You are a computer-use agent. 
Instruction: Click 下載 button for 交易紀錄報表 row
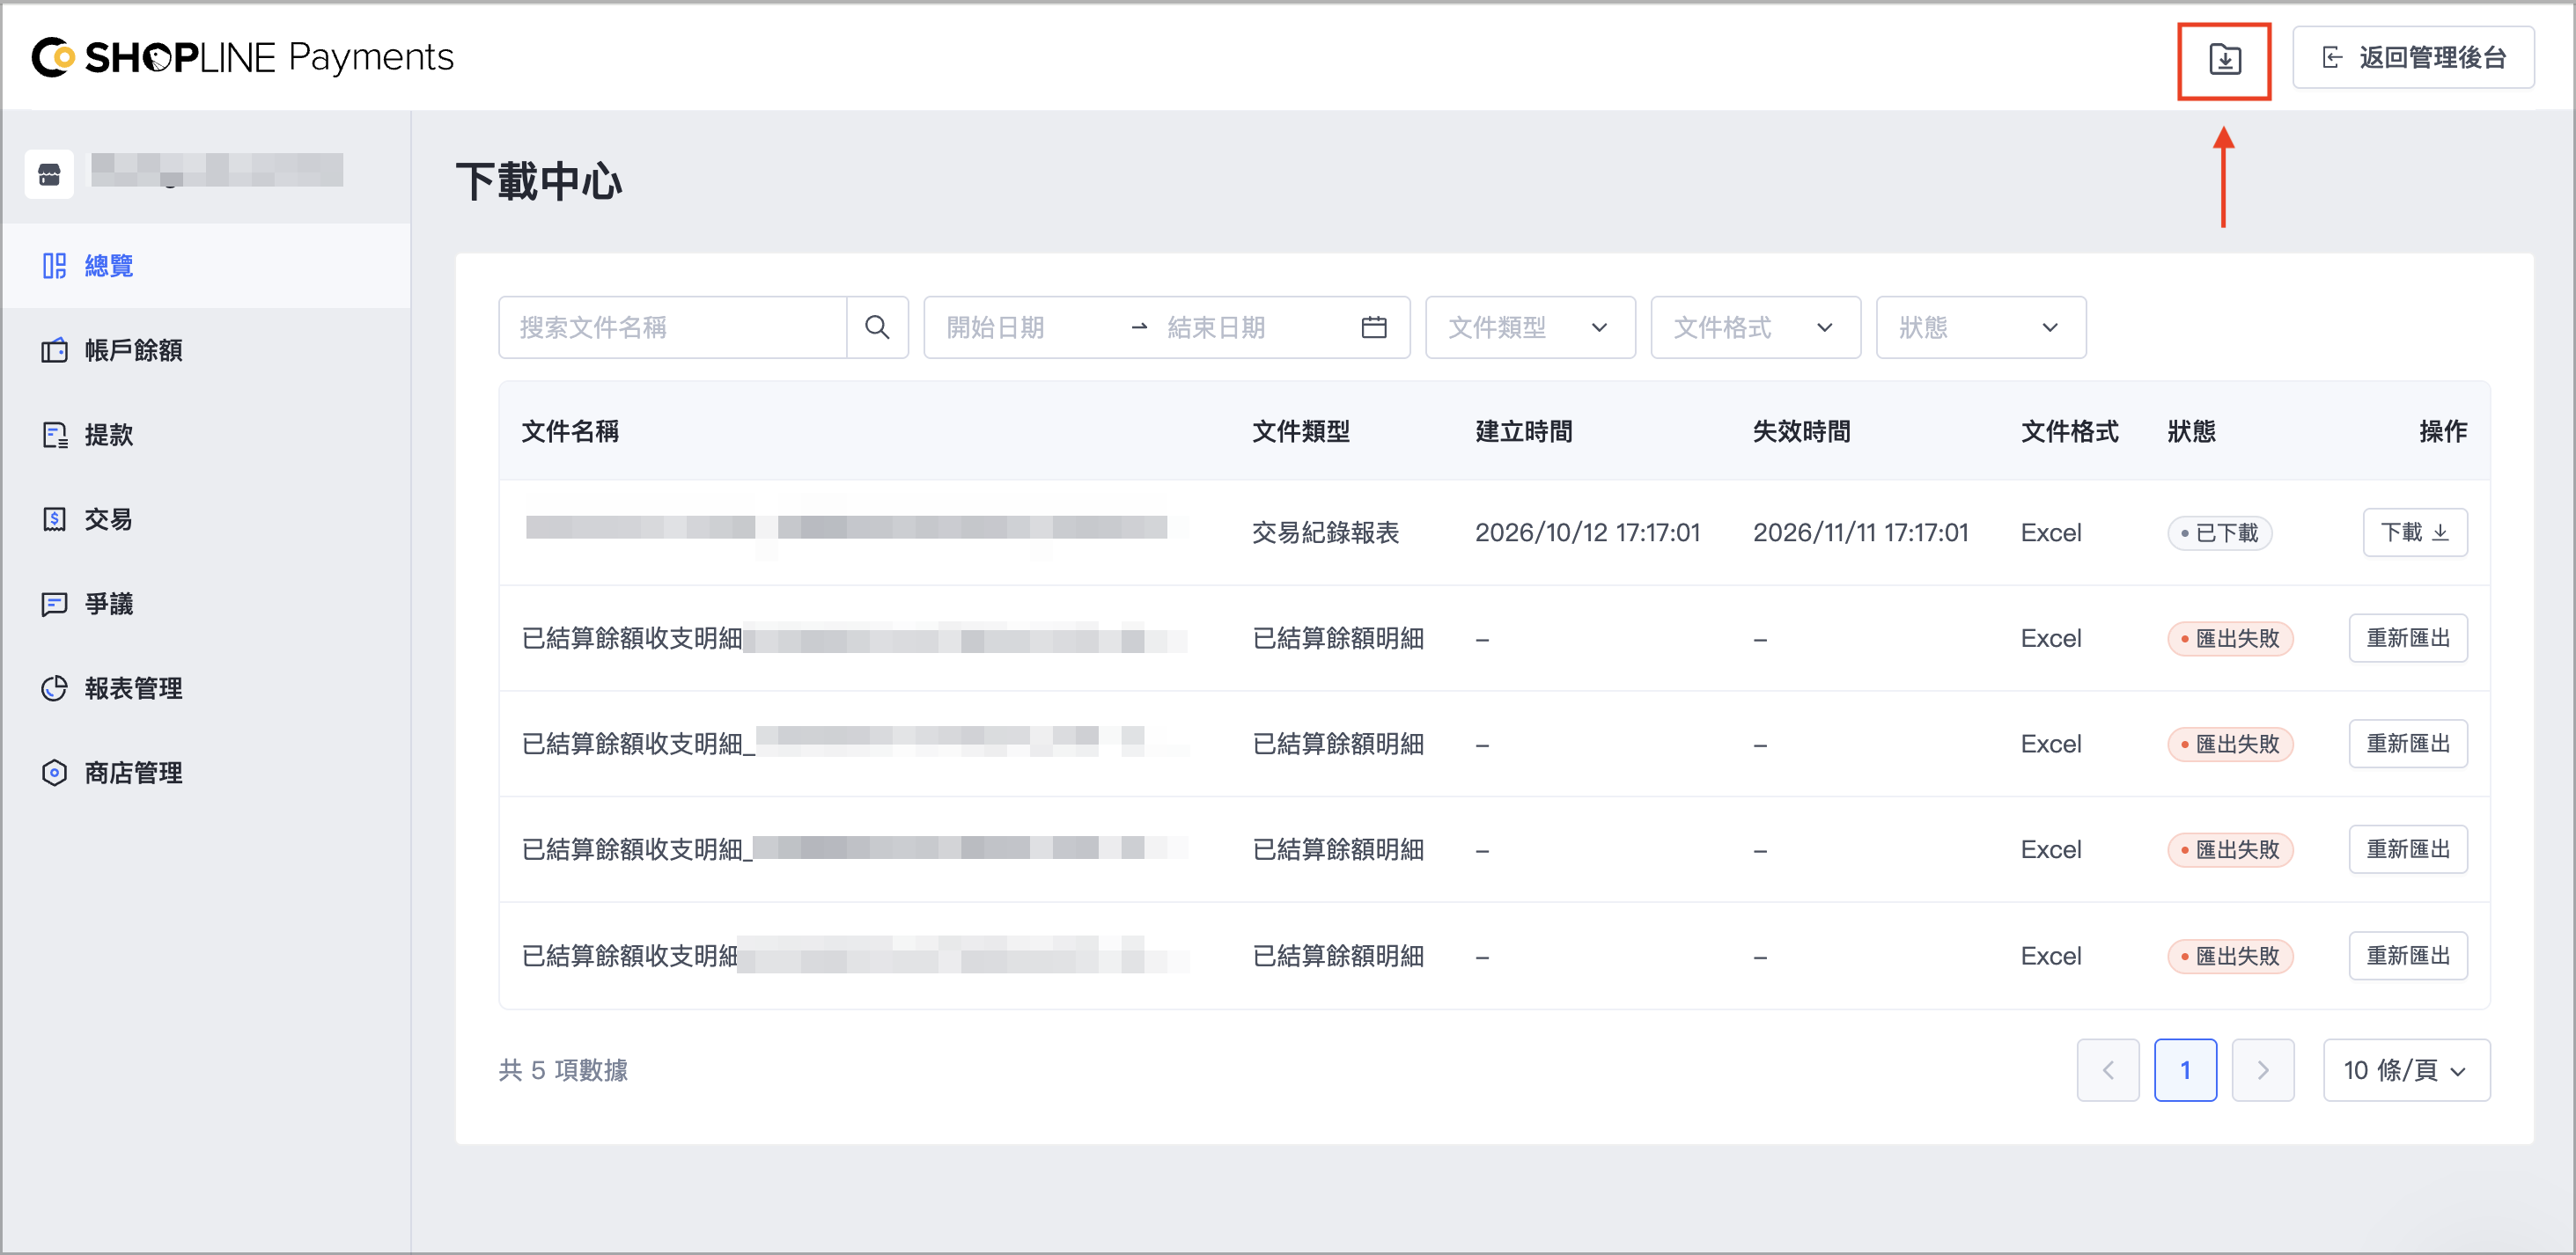[x=2414, y=532]
